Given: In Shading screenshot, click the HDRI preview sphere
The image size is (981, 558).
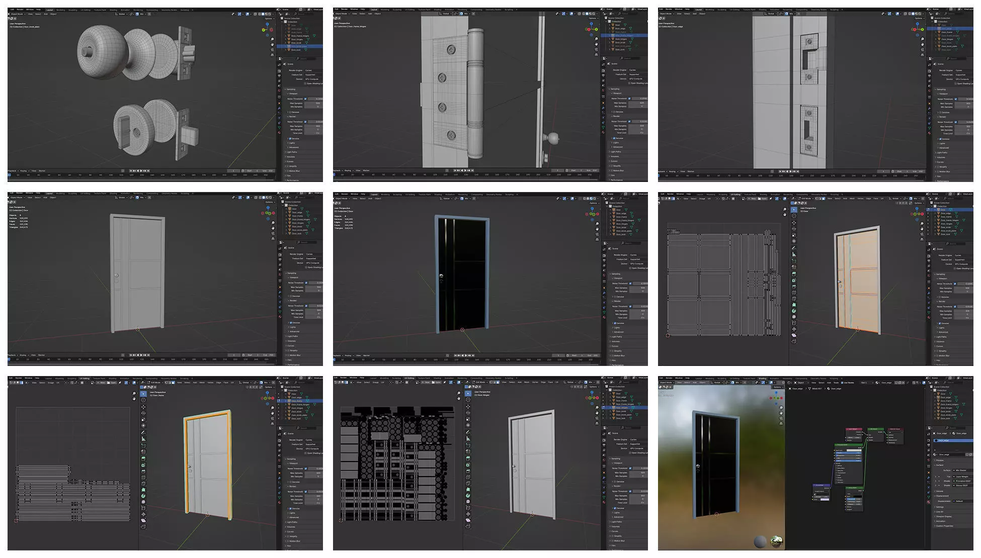Looking at the screenshot, I should coord(776,541).
